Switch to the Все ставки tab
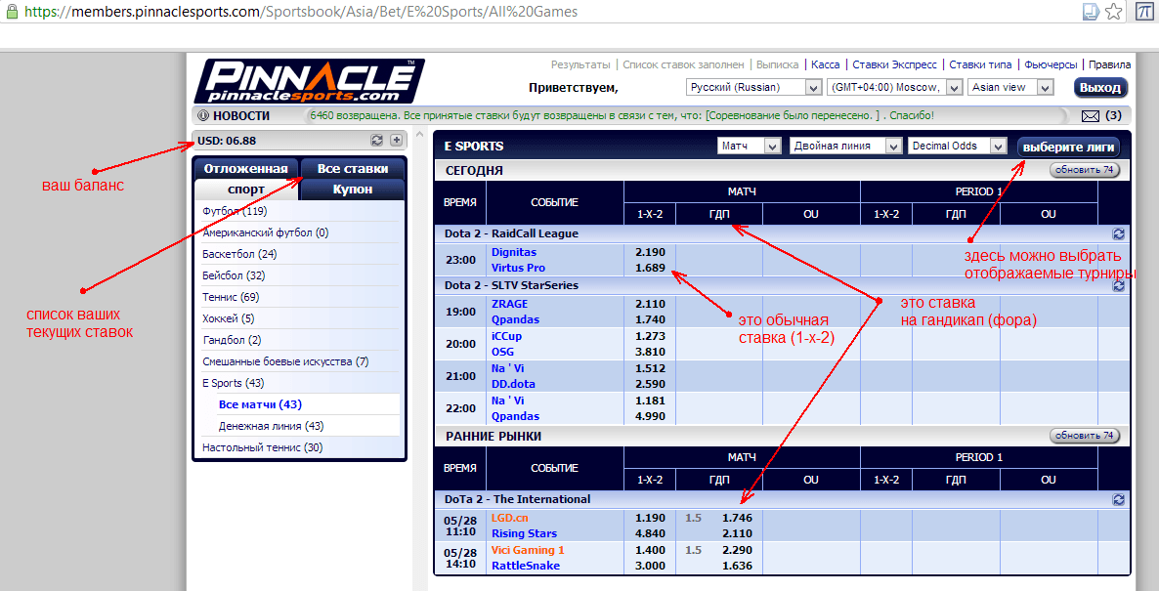This screenshot has height=591, width=1159. 353,168
